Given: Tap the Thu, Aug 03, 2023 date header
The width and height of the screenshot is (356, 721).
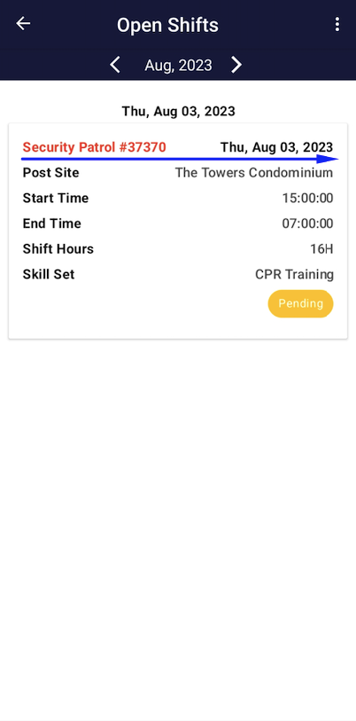Looking at the screenshot, I should coord(178,111).
